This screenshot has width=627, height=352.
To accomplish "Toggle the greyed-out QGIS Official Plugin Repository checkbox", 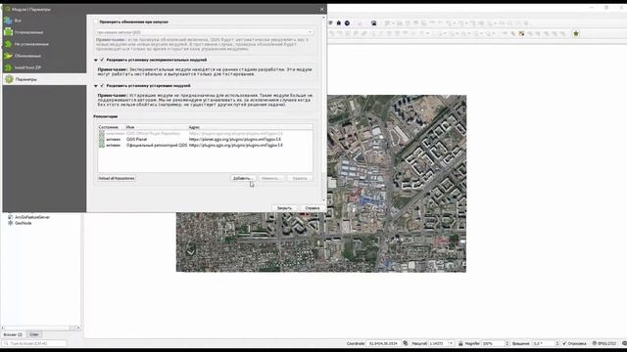I will click(x=102, y=134).
